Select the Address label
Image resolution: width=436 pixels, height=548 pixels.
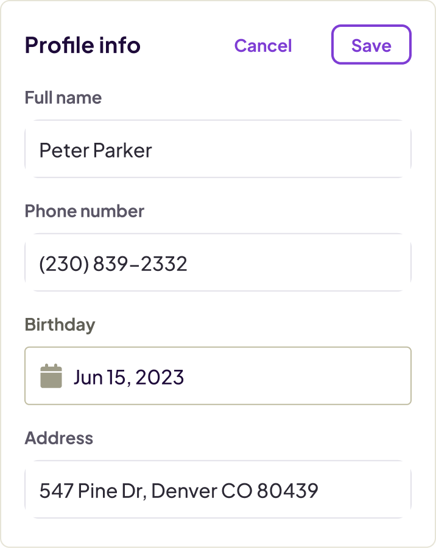(x=59, y=438)
